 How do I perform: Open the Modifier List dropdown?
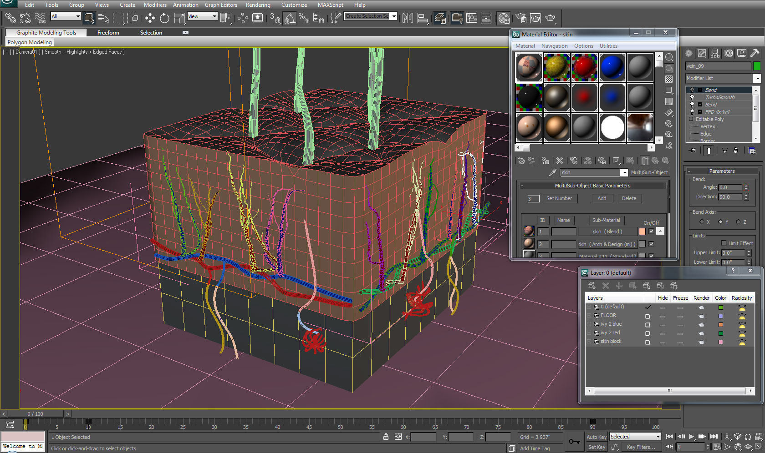click(x=723, y=78)
